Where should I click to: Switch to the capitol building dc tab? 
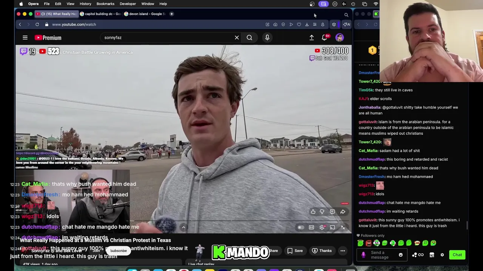(100, 14)
